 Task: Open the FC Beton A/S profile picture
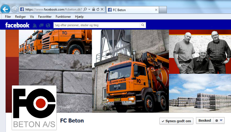[34, 108]
